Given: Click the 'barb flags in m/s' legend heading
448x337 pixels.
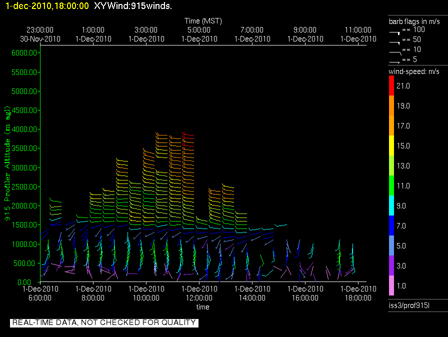Looking at the screenshot, I should click(x=414, y=21).
